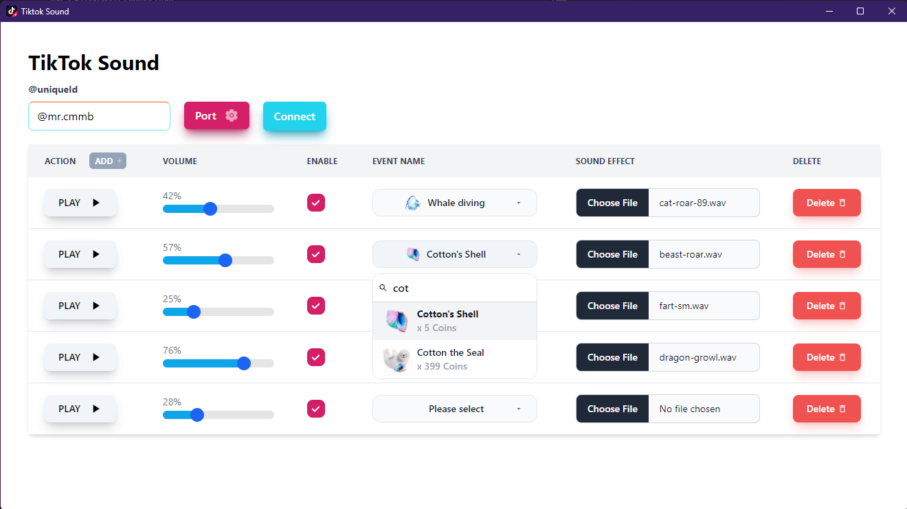Click the SOUND EFFECT column header

[605, 161]
